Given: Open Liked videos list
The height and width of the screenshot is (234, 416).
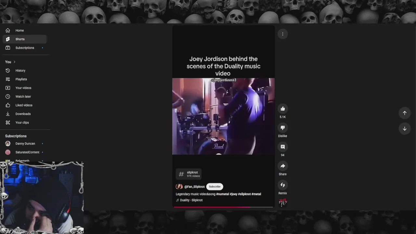Looking at the screenshot, I should (25, 105).
